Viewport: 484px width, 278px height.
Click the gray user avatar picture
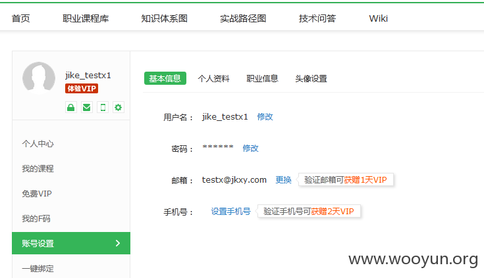coord(39,78)
